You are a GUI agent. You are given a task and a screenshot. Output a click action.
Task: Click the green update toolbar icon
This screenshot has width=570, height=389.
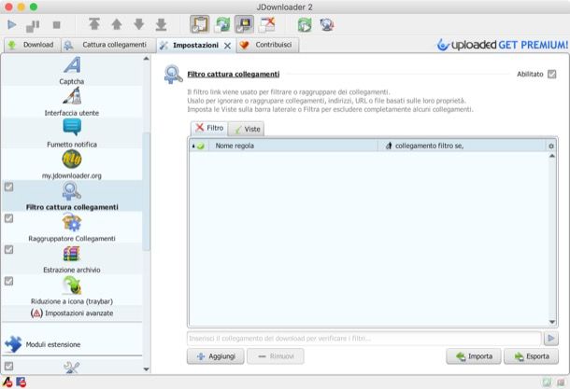coord(305,24)
